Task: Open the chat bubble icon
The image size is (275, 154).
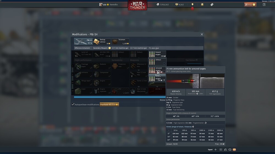Action: point(230,150)
